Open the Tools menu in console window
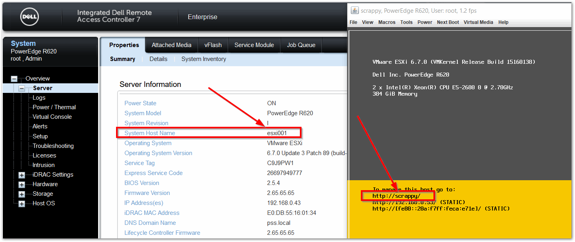 pos(406,22)
